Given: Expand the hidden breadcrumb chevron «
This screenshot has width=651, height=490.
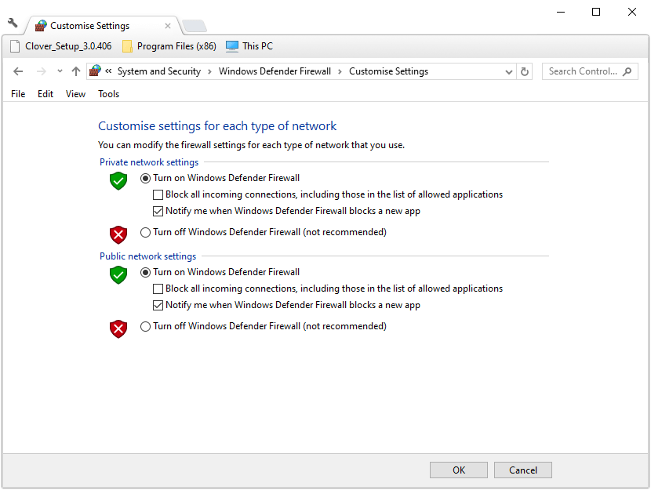Looking at the screenshot, I should coord(108,71).
